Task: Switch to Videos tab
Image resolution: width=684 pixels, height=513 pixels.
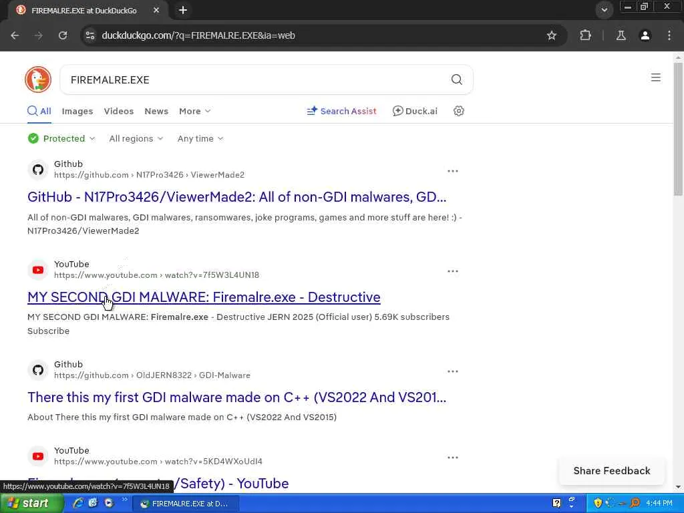Action: click(x=119, y=112)
